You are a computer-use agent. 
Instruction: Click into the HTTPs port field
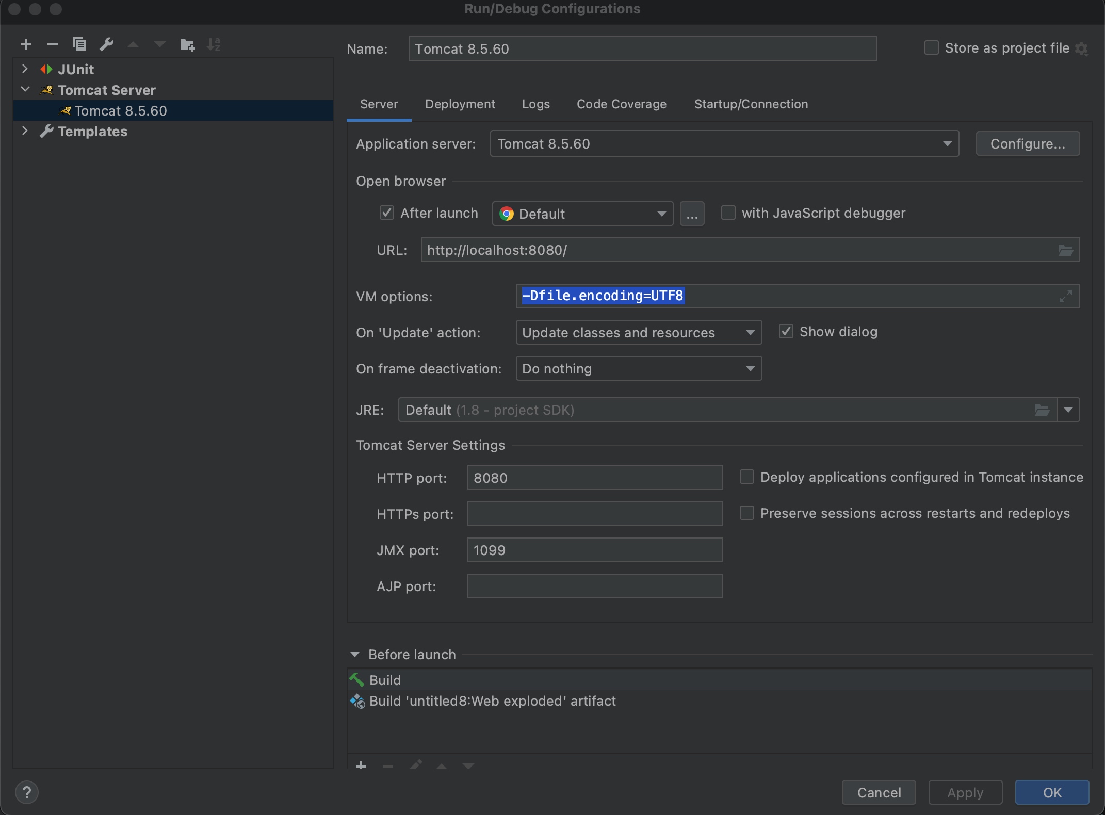[x=594, y=514]
